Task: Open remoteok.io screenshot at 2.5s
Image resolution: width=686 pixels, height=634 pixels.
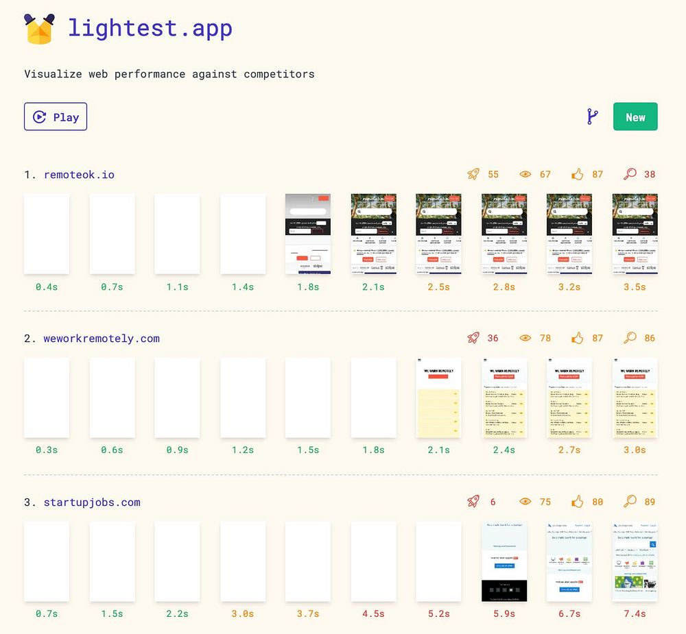Action: [439, 234]
